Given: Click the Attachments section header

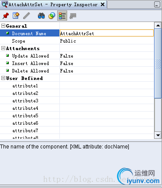Looking at the screenshot, I should click(x=23, y=48).
